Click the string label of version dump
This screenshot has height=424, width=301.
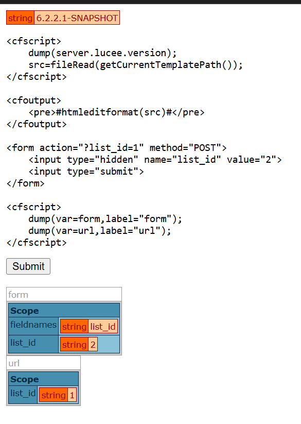click(20, 18)
